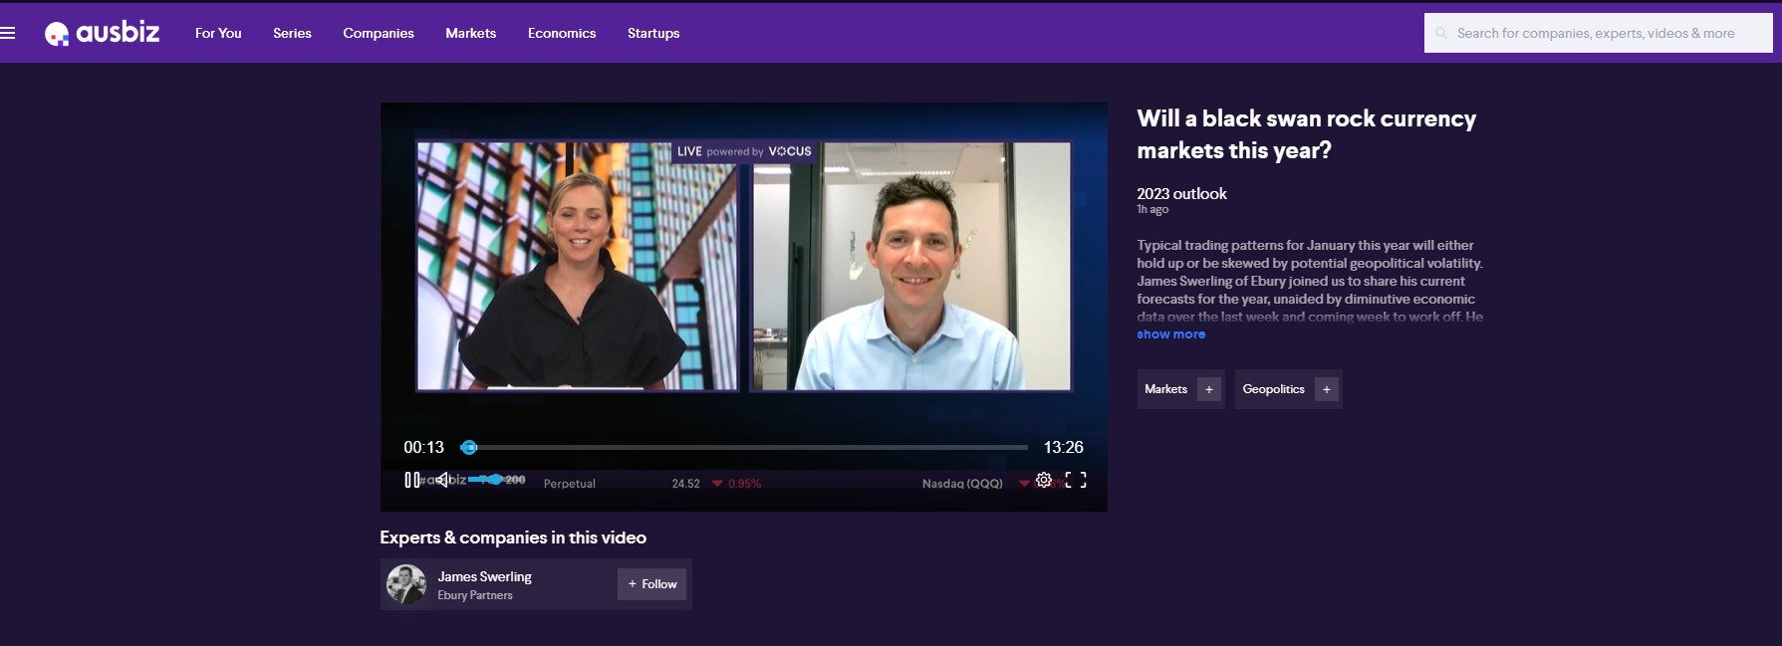Viewport: 1782px width, 646px height.
Task: Mute the video with the speaker icon
Action: tap(441, 480)
